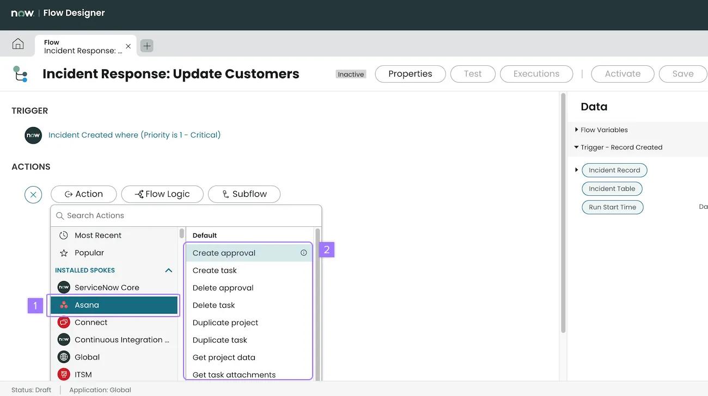Open trigger Incident Created where Priority is Critical

click(x=134, y=134)
